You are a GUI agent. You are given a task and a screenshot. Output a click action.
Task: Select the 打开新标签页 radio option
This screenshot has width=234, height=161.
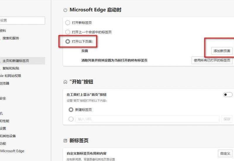pyautogui.click(x=68, y=23)
